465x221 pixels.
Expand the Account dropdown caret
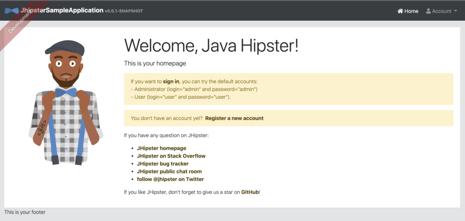click(455, 11)
